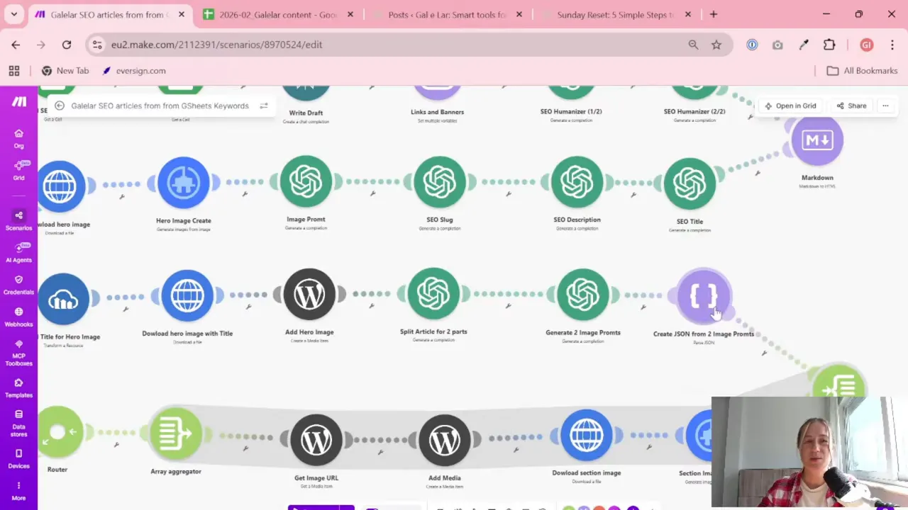
Task: Open Templates in the sidebar
Action: coord(18,388)
